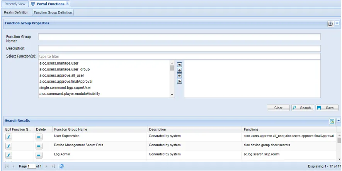Click the function list scrollbar thumb
The height and width of the screenshot is (171, 342).
[172, 68]
